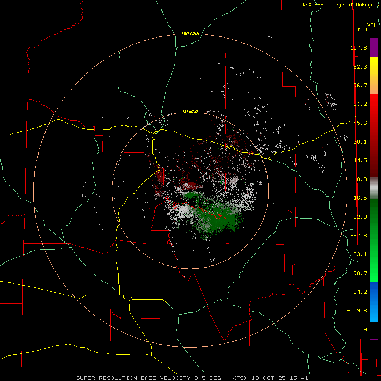The height and width of the screenshot is (381, 381).
Task: Select the 76.7 value on velocity scale
Action: [360, 85]
